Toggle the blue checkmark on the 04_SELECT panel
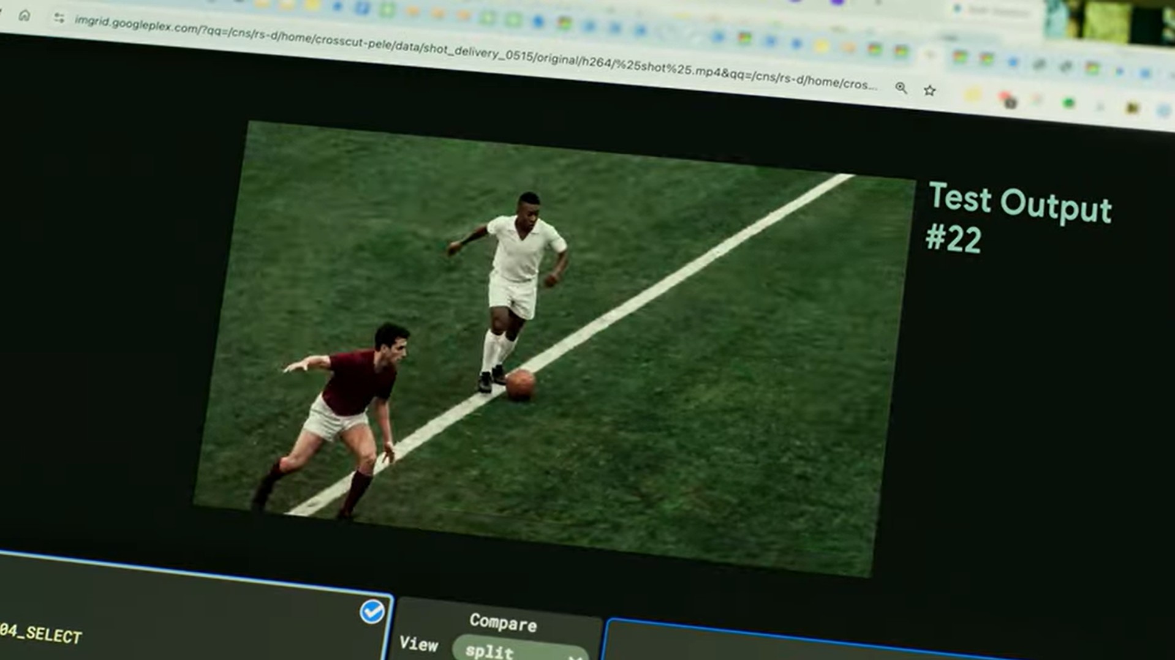Viewport: 1175px width, 660px height. coord(372,612)
